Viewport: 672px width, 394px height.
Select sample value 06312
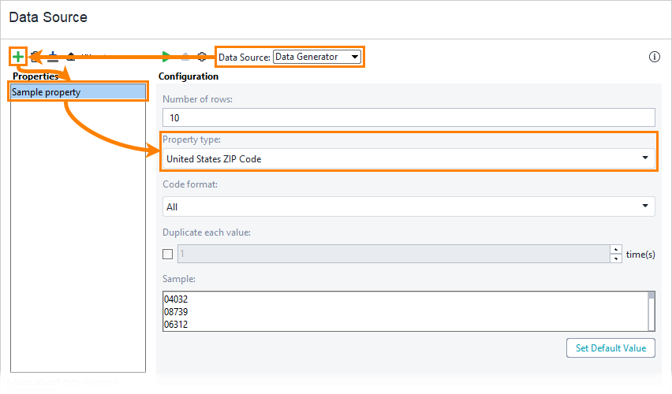177,324
